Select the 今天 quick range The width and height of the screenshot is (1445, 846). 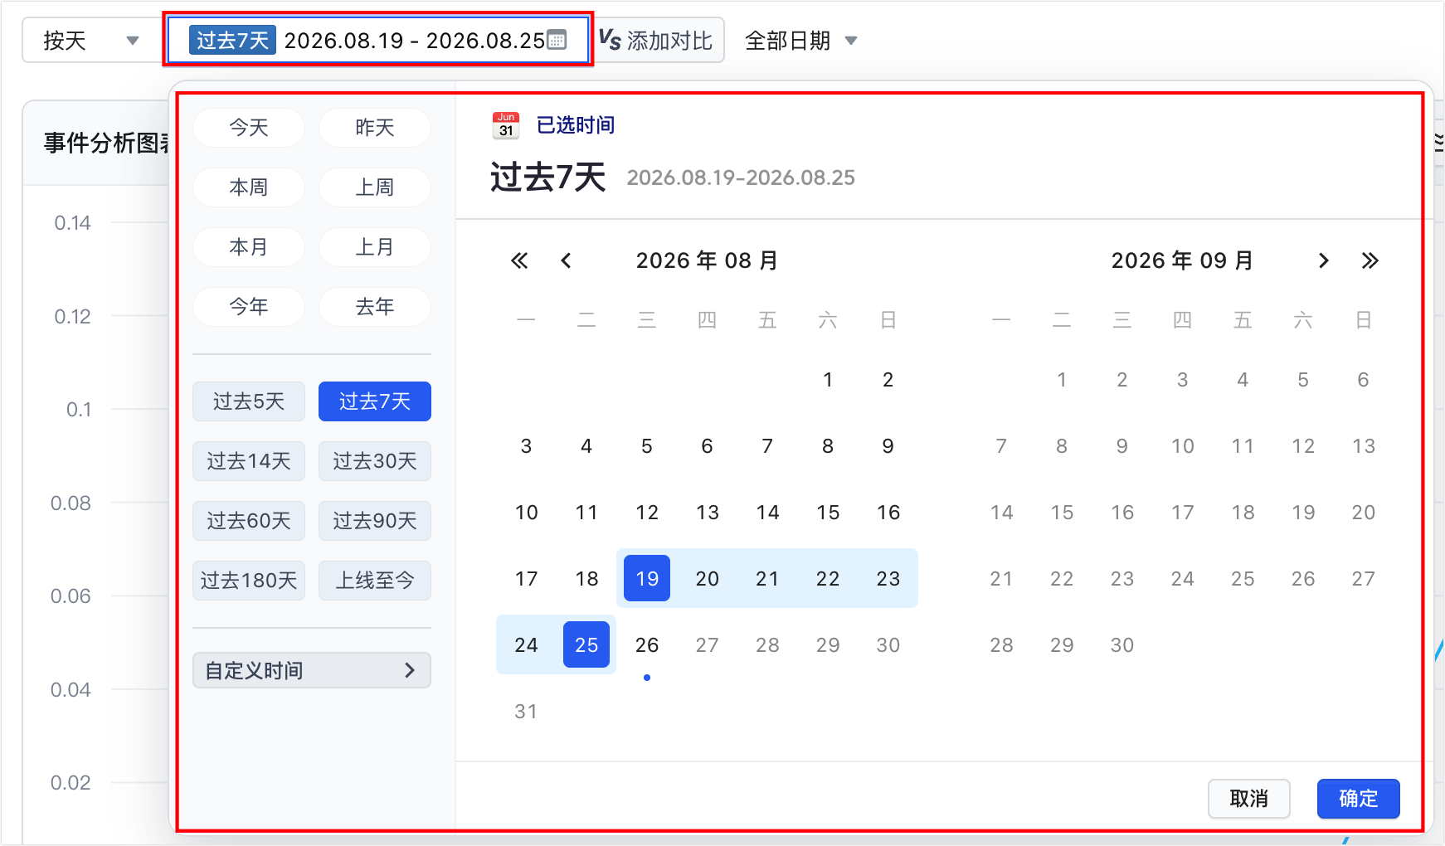249,128
